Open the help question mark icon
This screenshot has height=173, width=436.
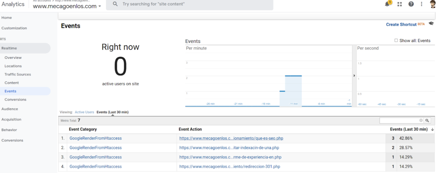click(x=411, y=4)
